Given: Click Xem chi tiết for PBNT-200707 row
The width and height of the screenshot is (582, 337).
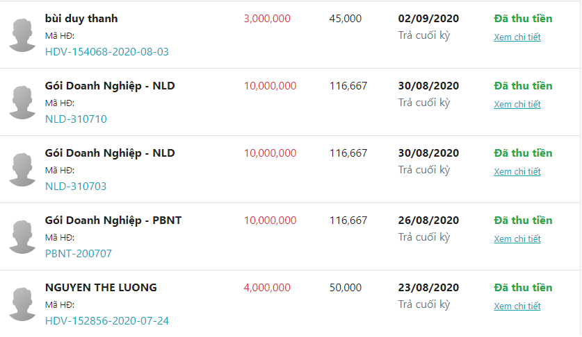Looking at the screenshot, I should point(517,239).
